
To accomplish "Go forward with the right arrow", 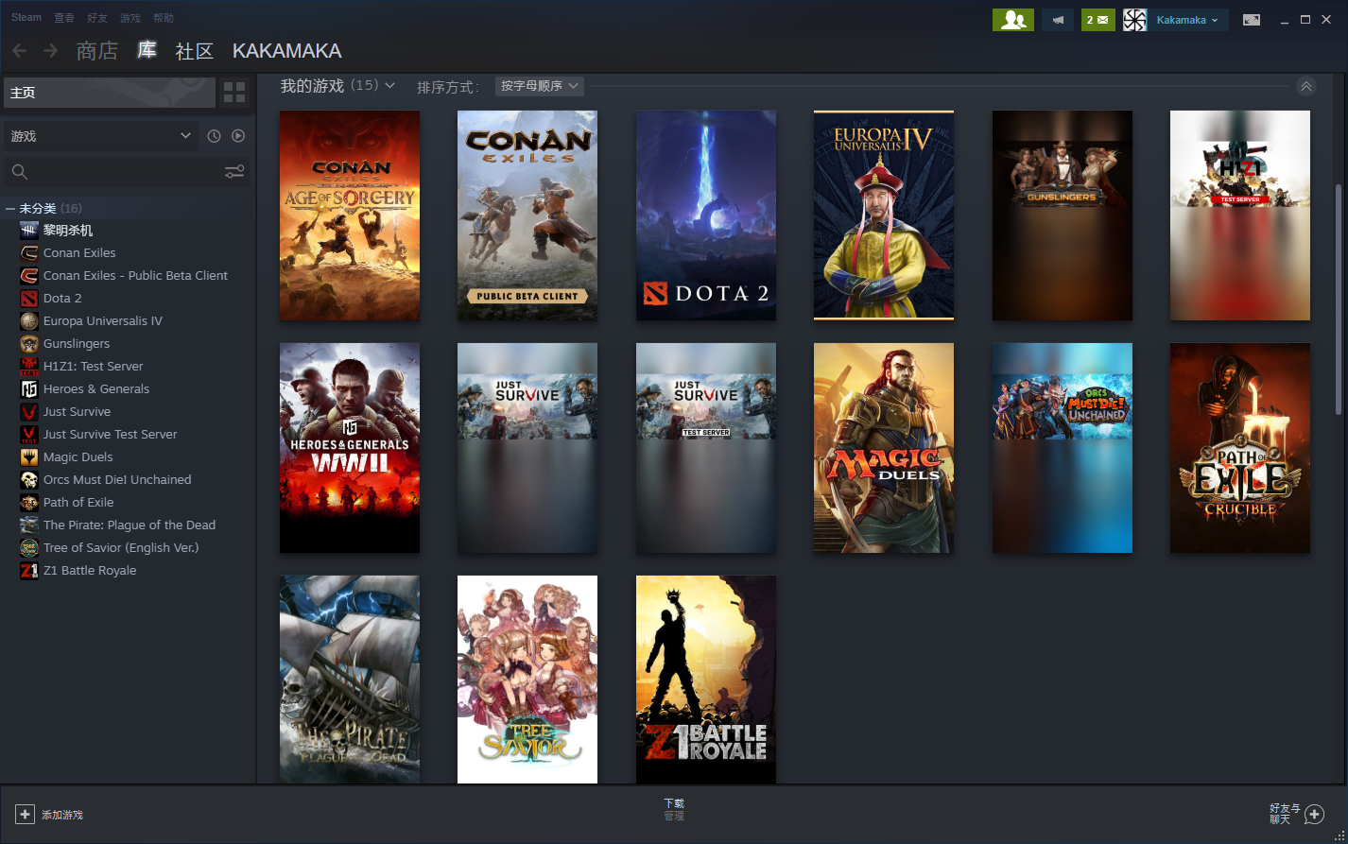I will (x=51, y=50).
